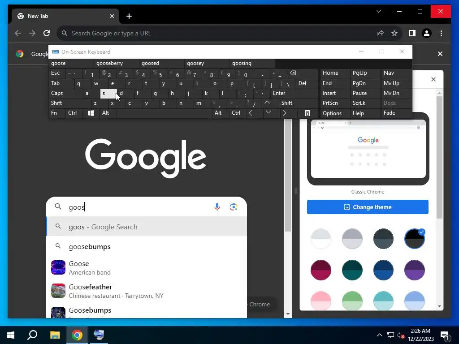Open a new tab with the plus icon
Image resolution: width=459 pixels, height=344 pixels.
(129, 16)
